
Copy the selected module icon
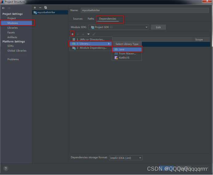pyautogui.click(x=45, y=8)
